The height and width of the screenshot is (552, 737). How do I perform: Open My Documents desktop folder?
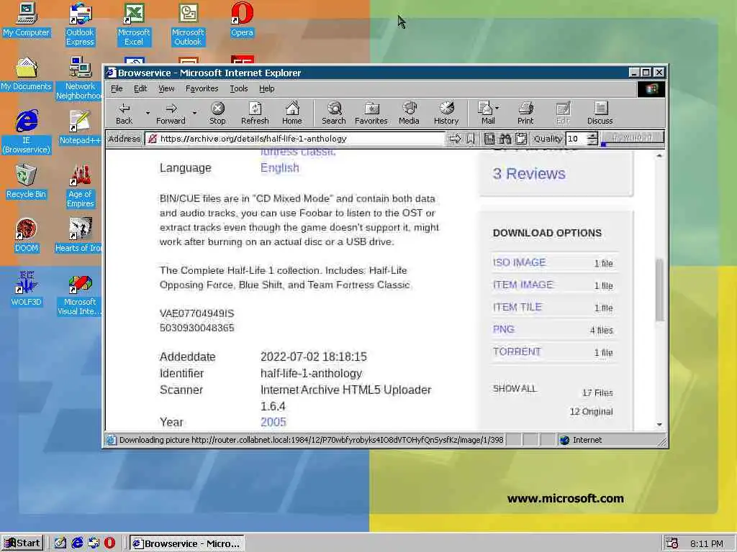point(27,73)
